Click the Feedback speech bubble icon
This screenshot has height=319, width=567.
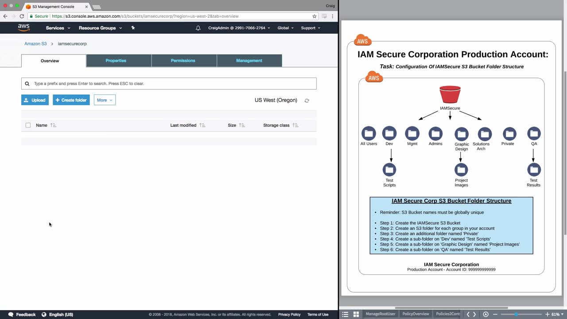point(11,315)
